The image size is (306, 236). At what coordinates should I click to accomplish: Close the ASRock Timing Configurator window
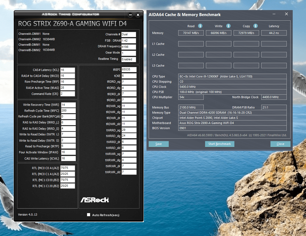tap(138, 15)
